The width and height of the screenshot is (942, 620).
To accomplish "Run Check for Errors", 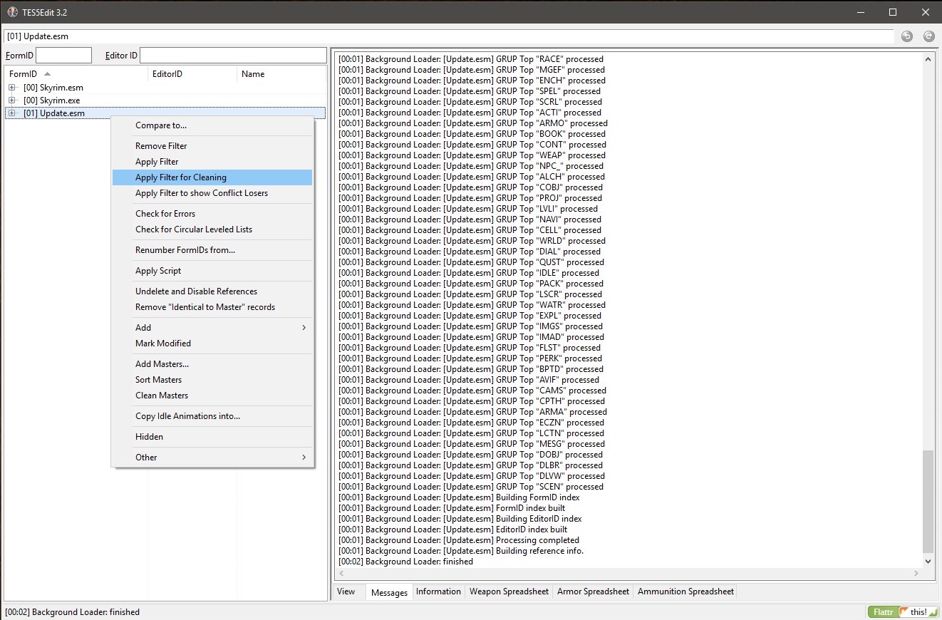I will (212, 214).
